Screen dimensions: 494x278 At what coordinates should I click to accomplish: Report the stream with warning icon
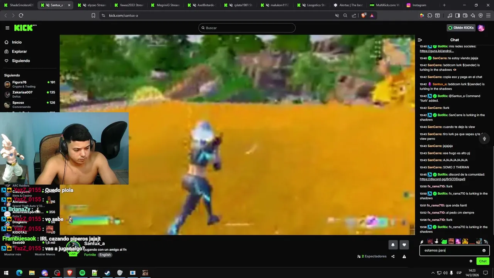pos(404,256)
